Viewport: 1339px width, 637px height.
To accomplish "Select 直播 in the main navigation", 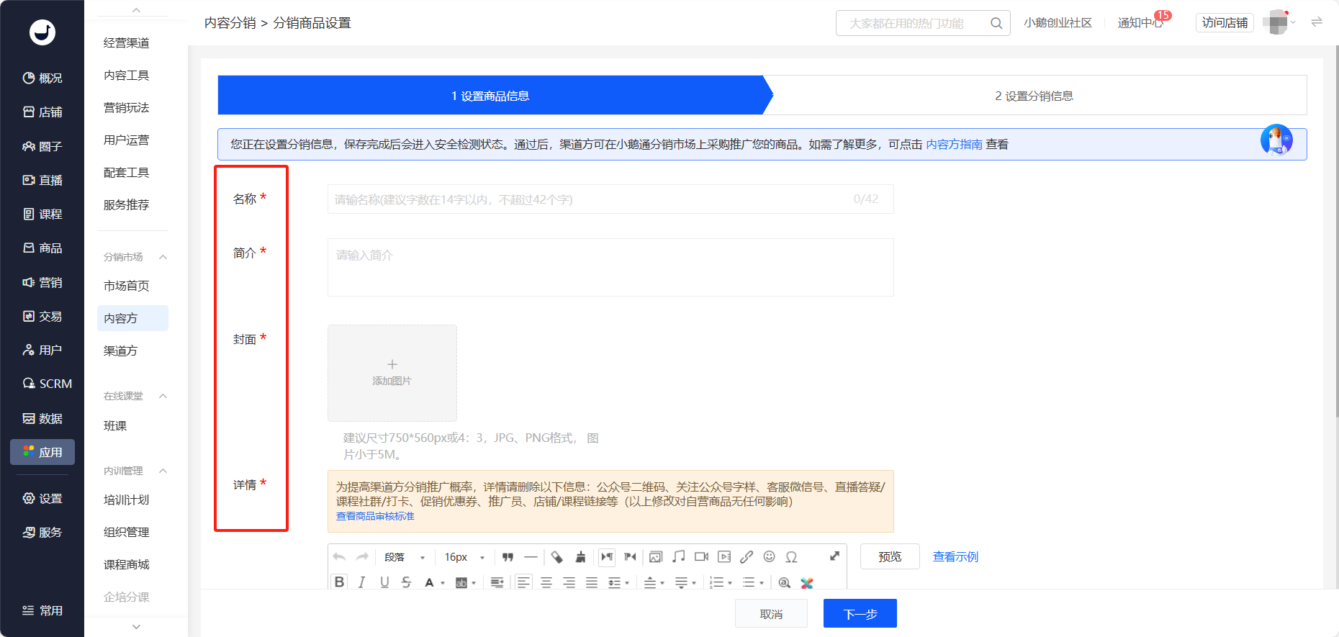I will coord(42,180).
